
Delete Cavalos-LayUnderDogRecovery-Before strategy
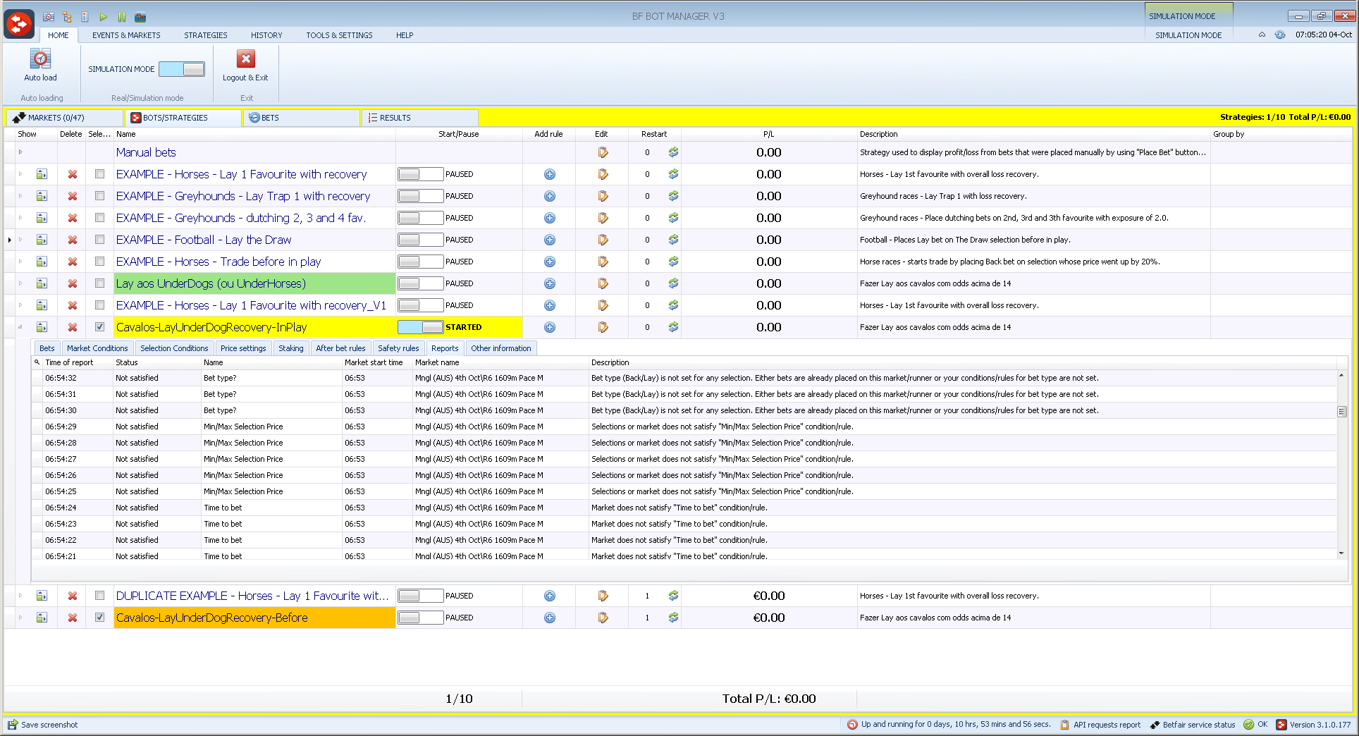coord(72,618)
